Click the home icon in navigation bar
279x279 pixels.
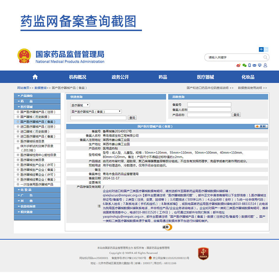pos(35,77)
